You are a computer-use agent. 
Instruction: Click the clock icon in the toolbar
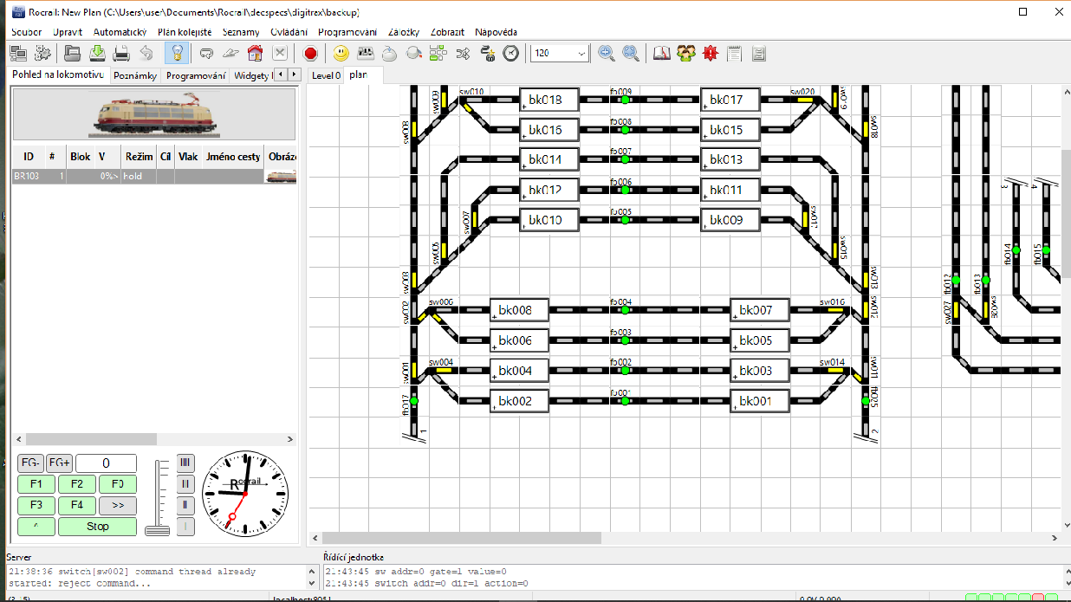point(511,53)
